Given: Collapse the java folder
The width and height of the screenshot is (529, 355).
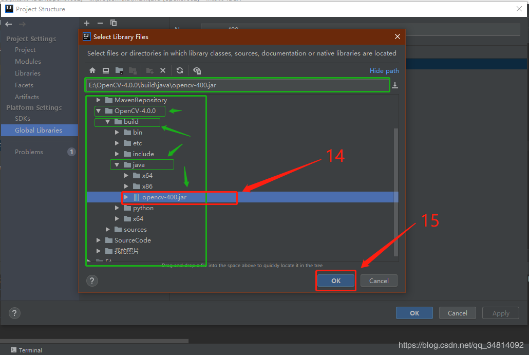Looking at the screenshot, I should tap(117, 165).
